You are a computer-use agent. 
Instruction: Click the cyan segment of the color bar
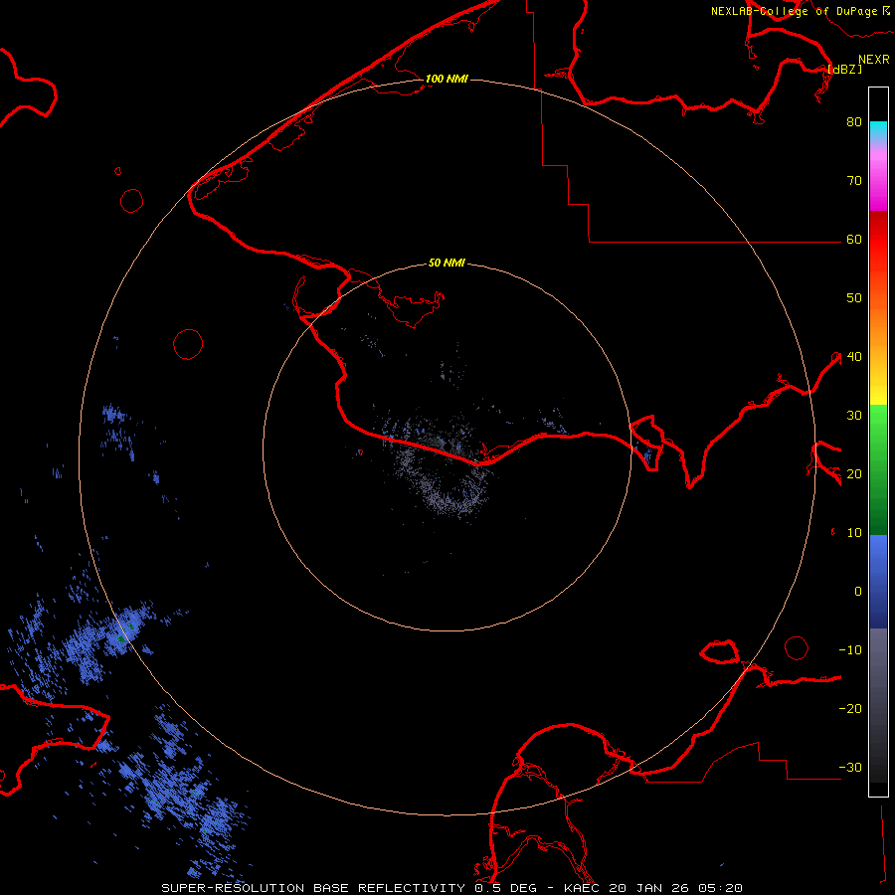pos(878,130)
